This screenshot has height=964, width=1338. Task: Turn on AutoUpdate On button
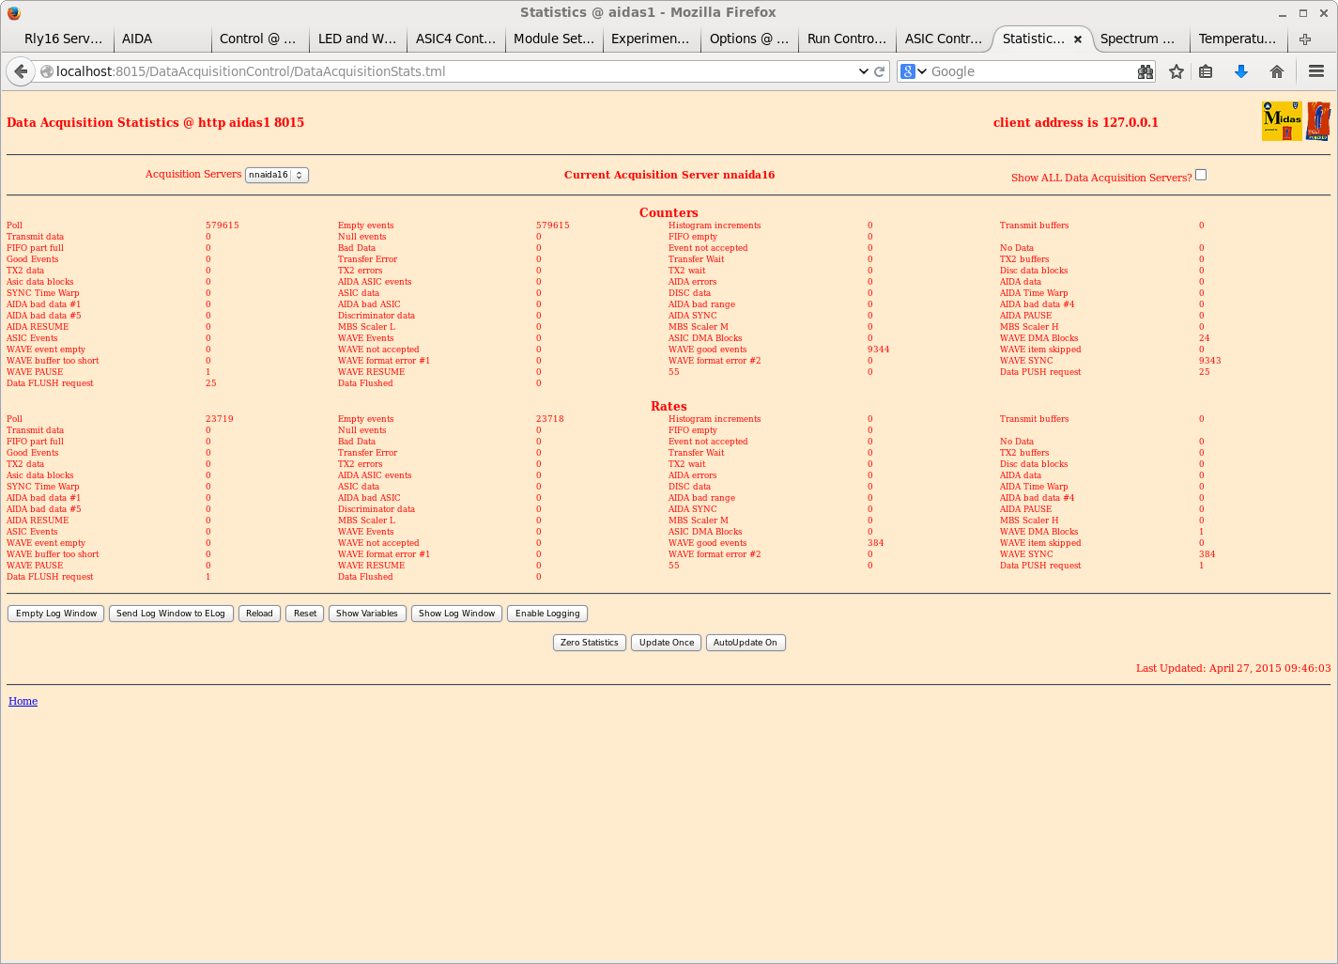click(x=746, y=643)
